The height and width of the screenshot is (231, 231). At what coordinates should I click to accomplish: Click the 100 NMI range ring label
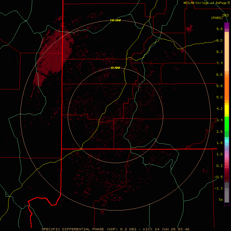[115, 20]
